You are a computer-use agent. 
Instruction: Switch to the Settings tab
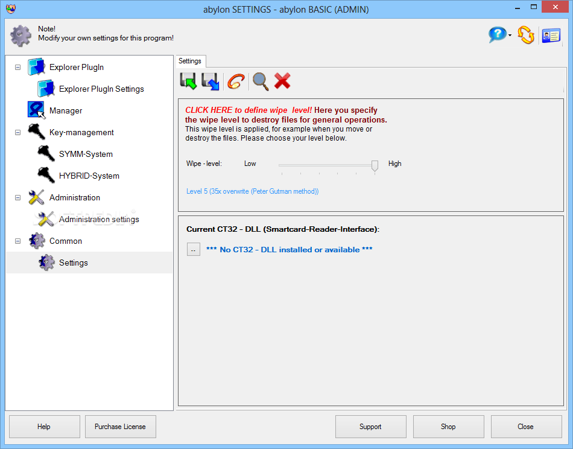[x=190, y=61]
